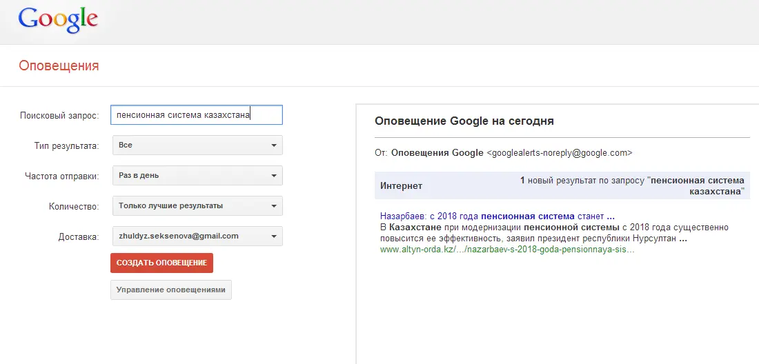
Task: Click the 1 новый результат по запросу text
Action: (631, 185)
